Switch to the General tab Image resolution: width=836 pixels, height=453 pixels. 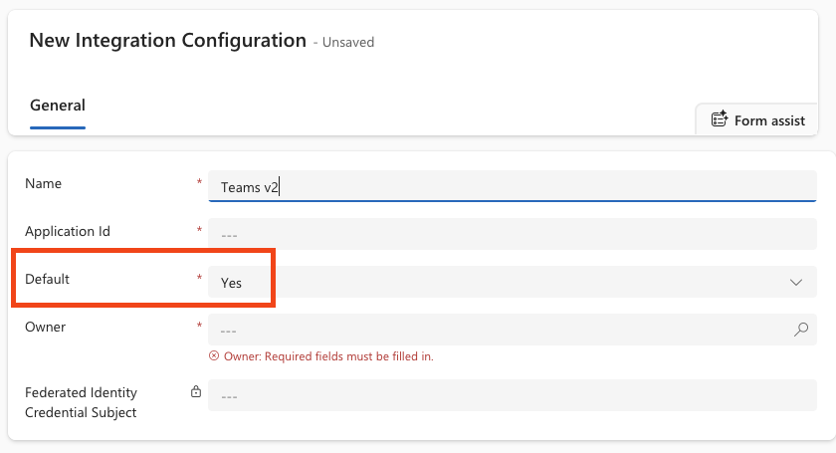coord(58,106)
